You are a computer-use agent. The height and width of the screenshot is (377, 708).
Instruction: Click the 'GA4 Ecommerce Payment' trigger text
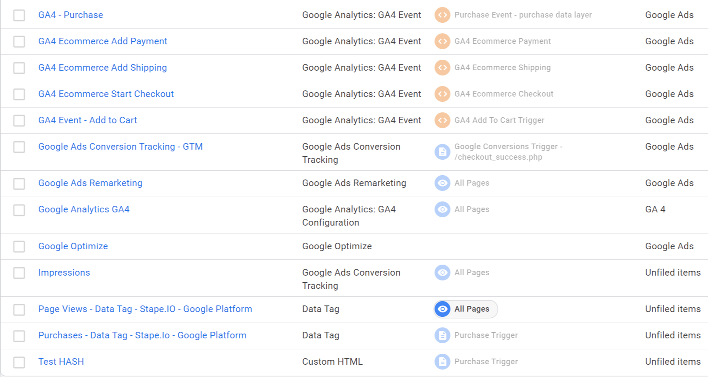tap(502, 41)
